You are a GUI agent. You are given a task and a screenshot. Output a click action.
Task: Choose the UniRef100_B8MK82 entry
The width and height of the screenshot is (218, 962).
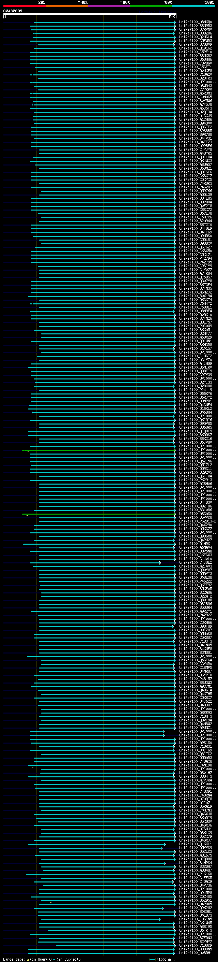195,56
